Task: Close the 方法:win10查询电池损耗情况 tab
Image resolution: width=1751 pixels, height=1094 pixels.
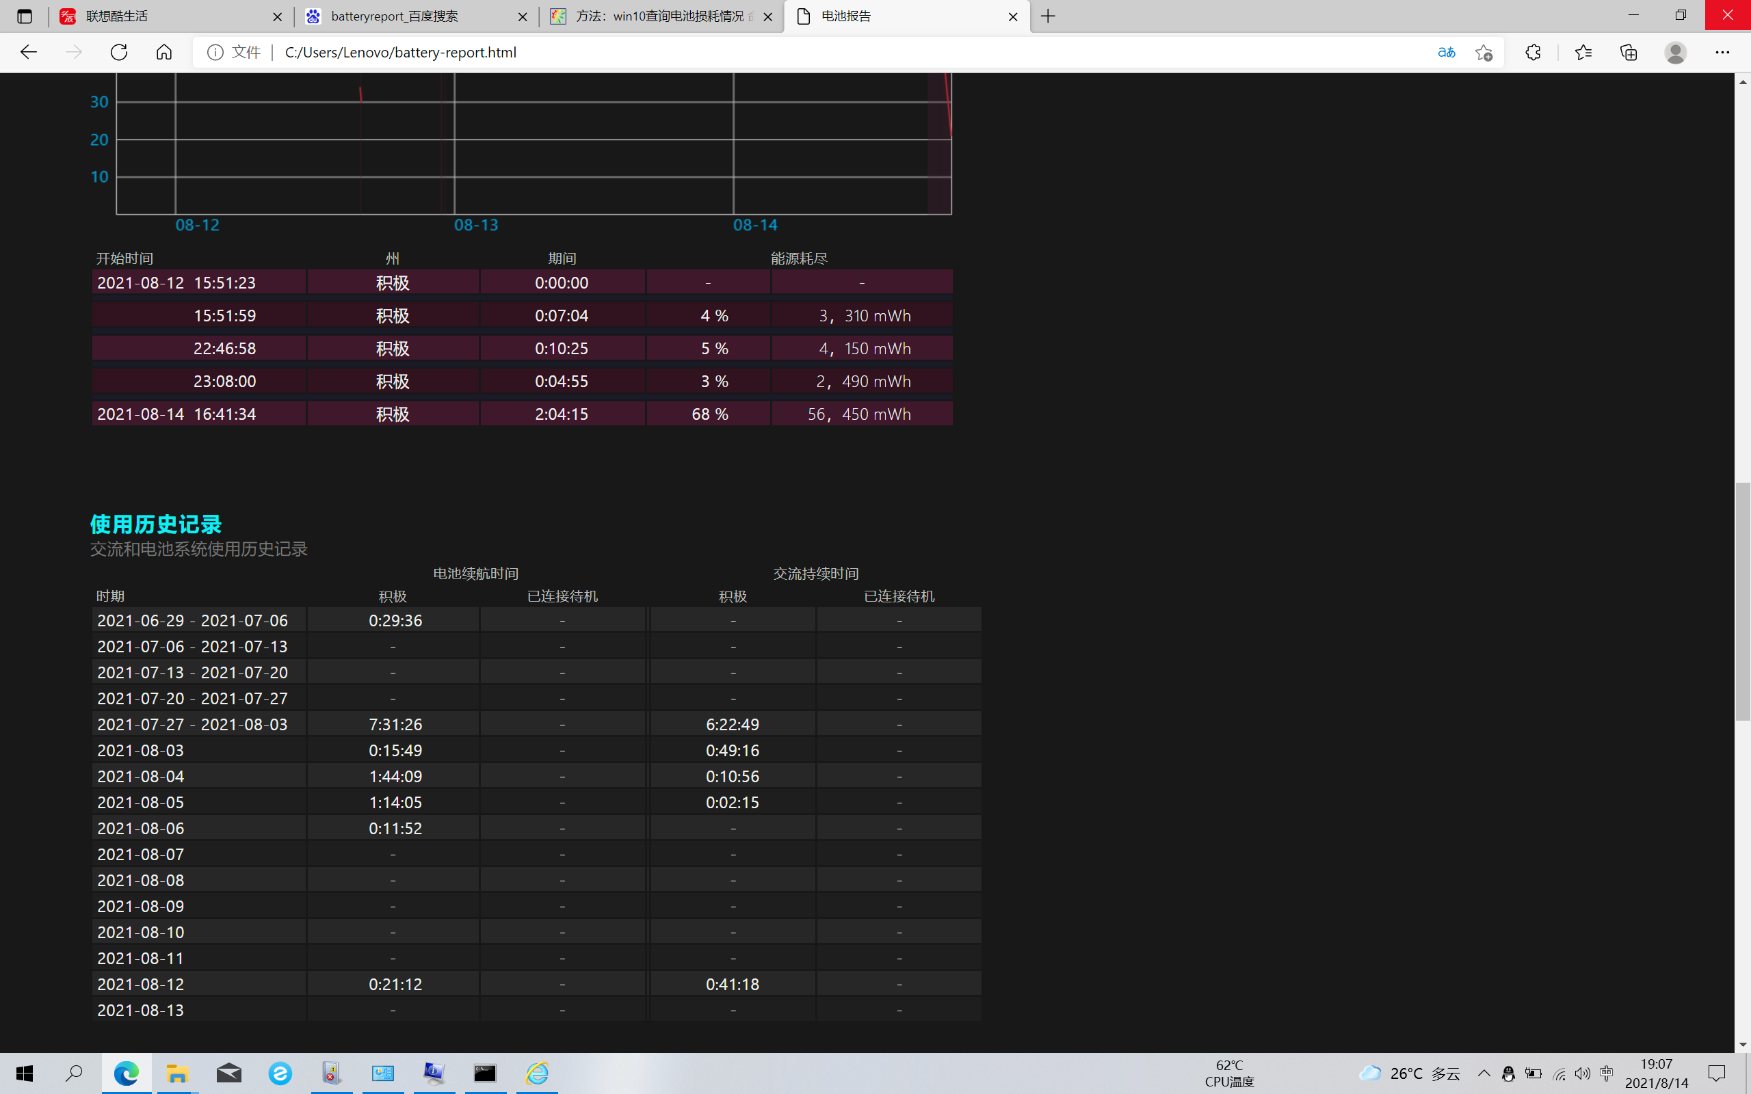Action: 767,16
